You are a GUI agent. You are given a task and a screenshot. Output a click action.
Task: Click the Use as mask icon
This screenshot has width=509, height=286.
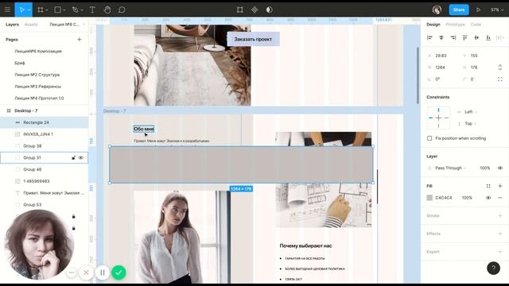point(269,10)
